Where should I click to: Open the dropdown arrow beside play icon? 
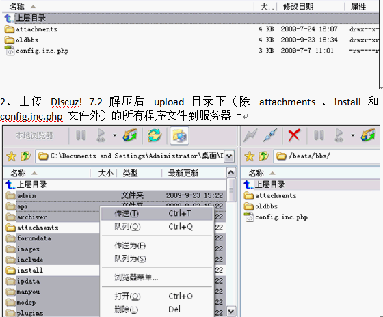click(x=114, y=135)
